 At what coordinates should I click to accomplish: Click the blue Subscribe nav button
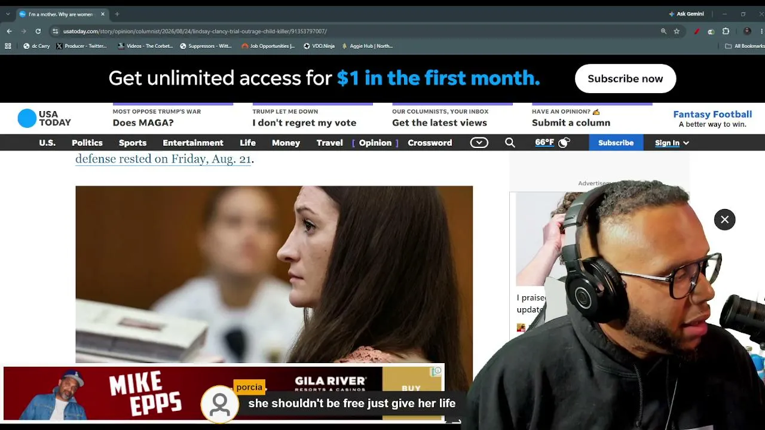click(x=616, y=143)
